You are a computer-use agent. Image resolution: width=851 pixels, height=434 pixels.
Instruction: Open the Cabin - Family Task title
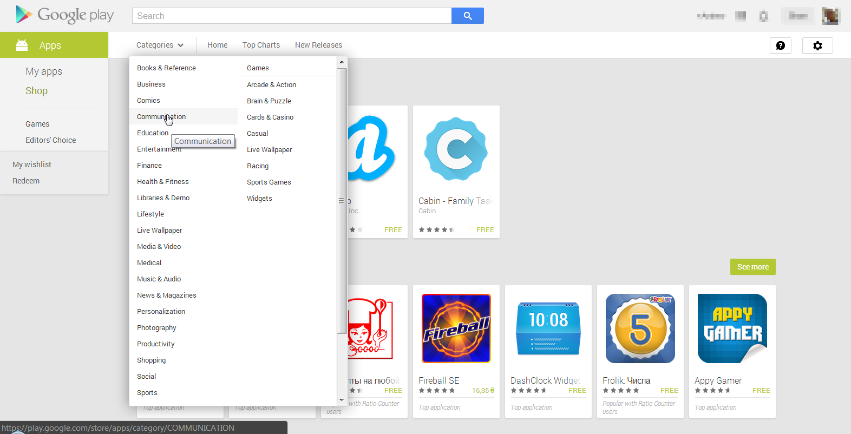coord(456,201)
